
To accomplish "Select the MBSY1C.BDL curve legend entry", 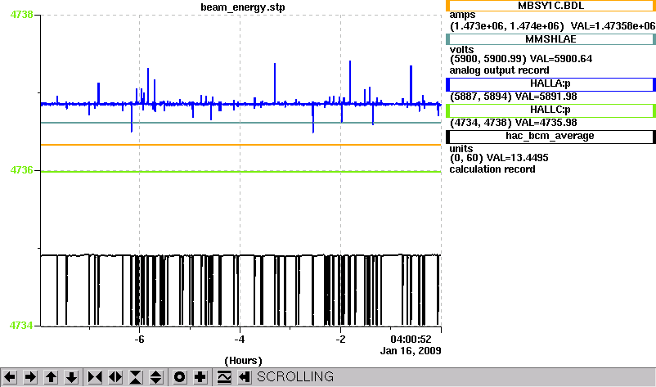I will coord(550,6).
